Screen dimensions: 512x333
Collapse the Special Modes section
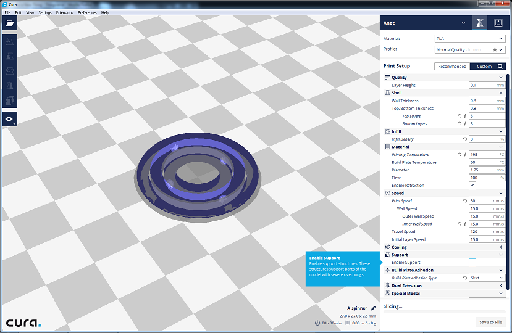point(500,293)
